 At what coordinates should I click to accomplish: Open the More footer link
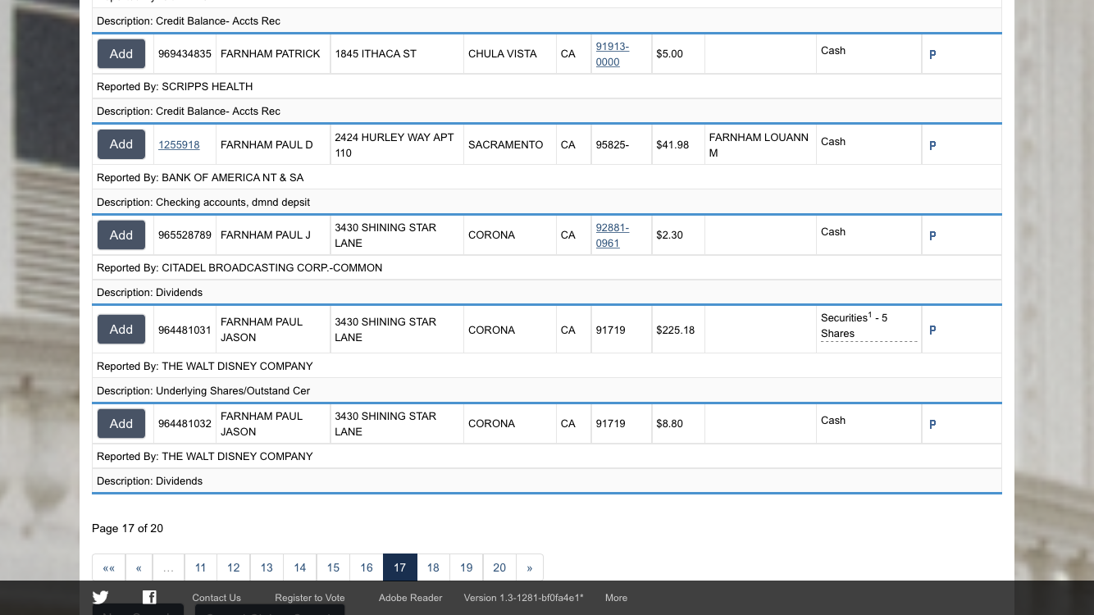[x=616, y=598]
